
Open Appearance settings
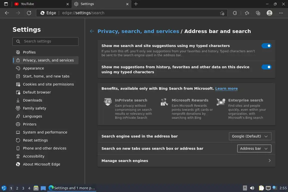tap(45, 68)
